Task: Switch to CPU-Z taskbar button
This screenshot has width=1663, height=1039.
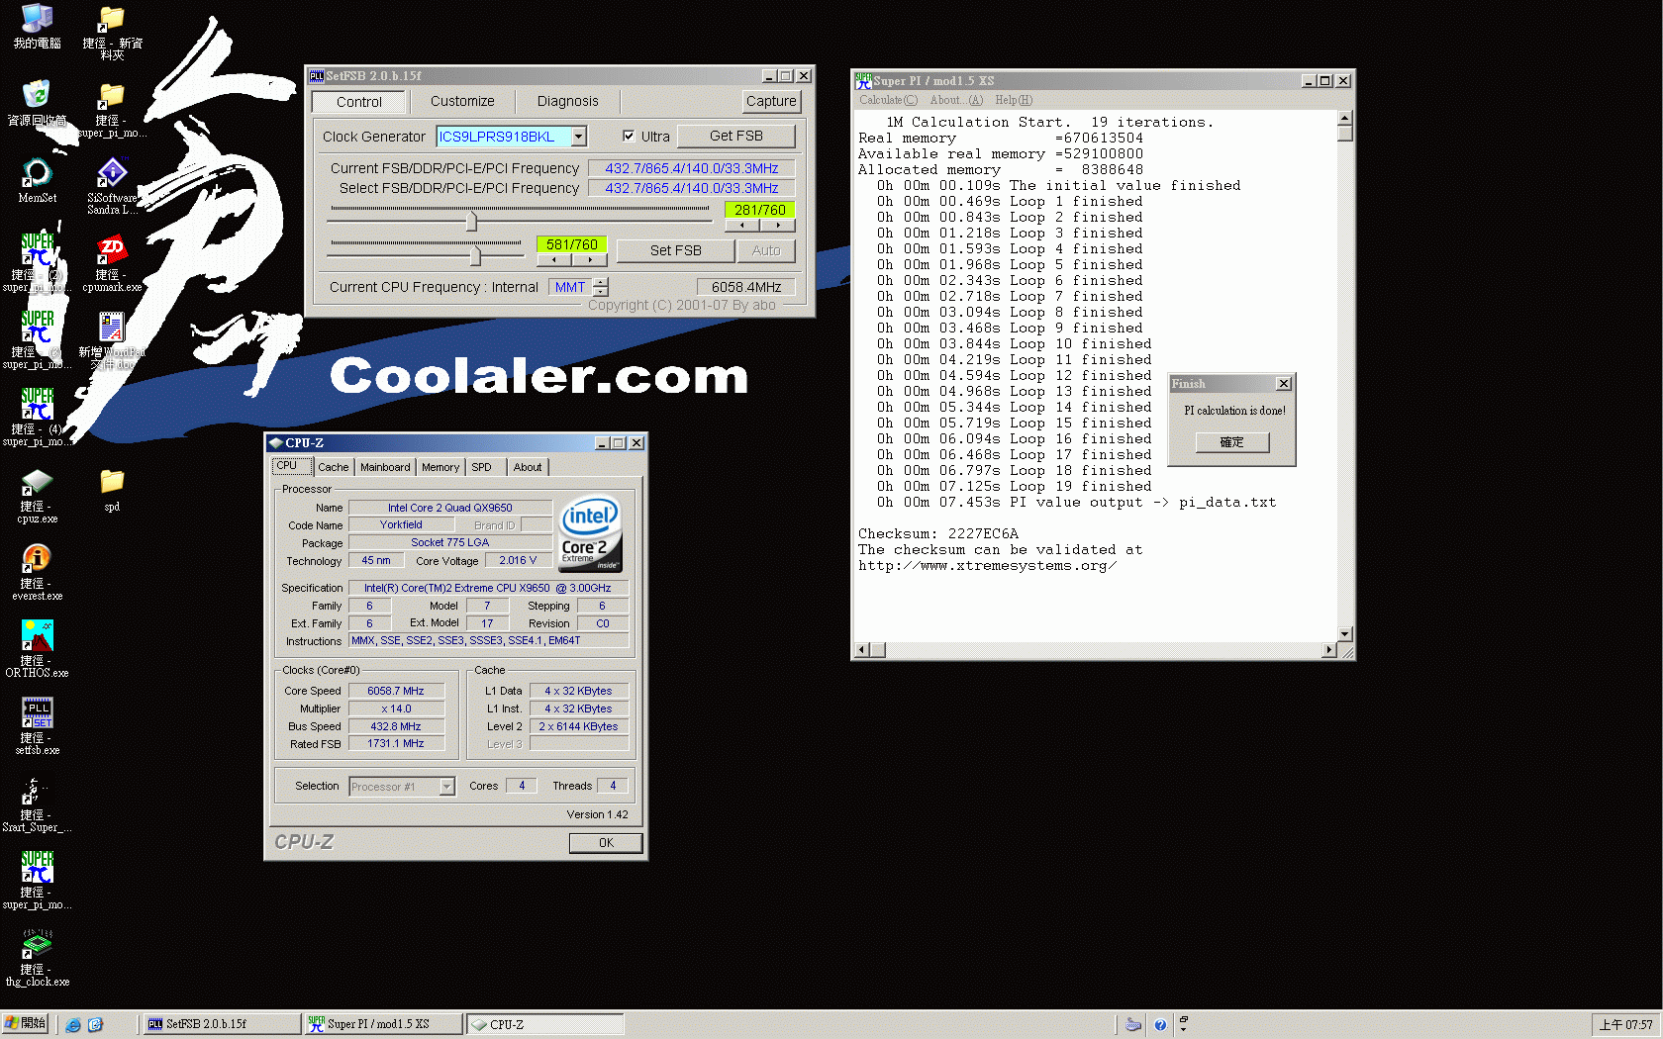Action: (x=543, y=1024)
